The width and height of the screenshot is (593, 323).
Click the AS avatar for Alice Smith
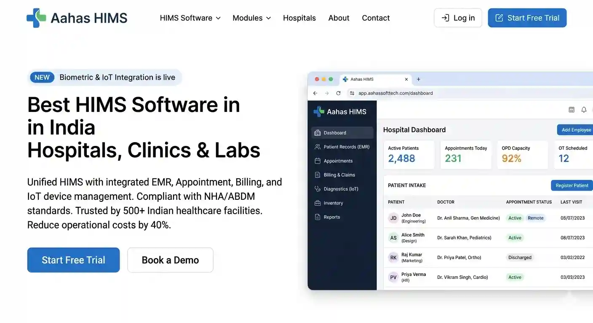pyautogui.click(x=393, y=238)
